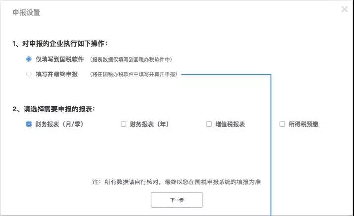Viewport: 354px width, 216px height.
Task: Click the 填写并最终申报 option label
Action: pyautogui.click(x=57, y=74)
